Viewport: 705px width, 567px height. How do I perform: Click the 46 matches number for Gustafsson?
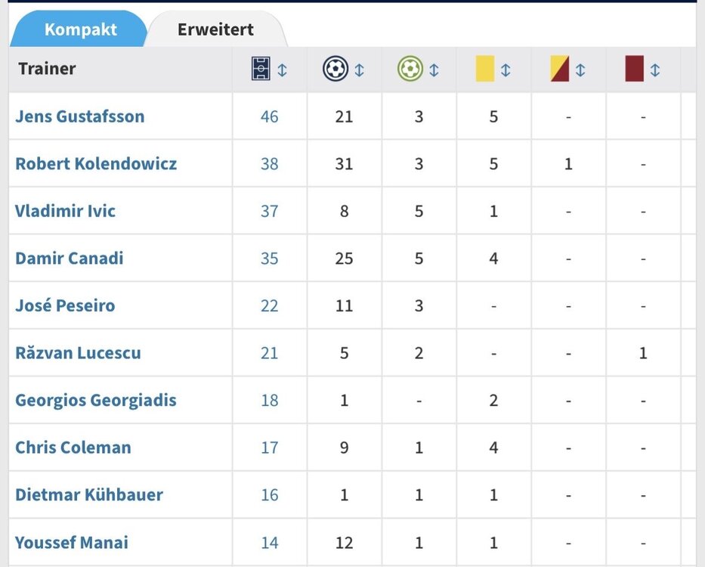click(269, 116)
